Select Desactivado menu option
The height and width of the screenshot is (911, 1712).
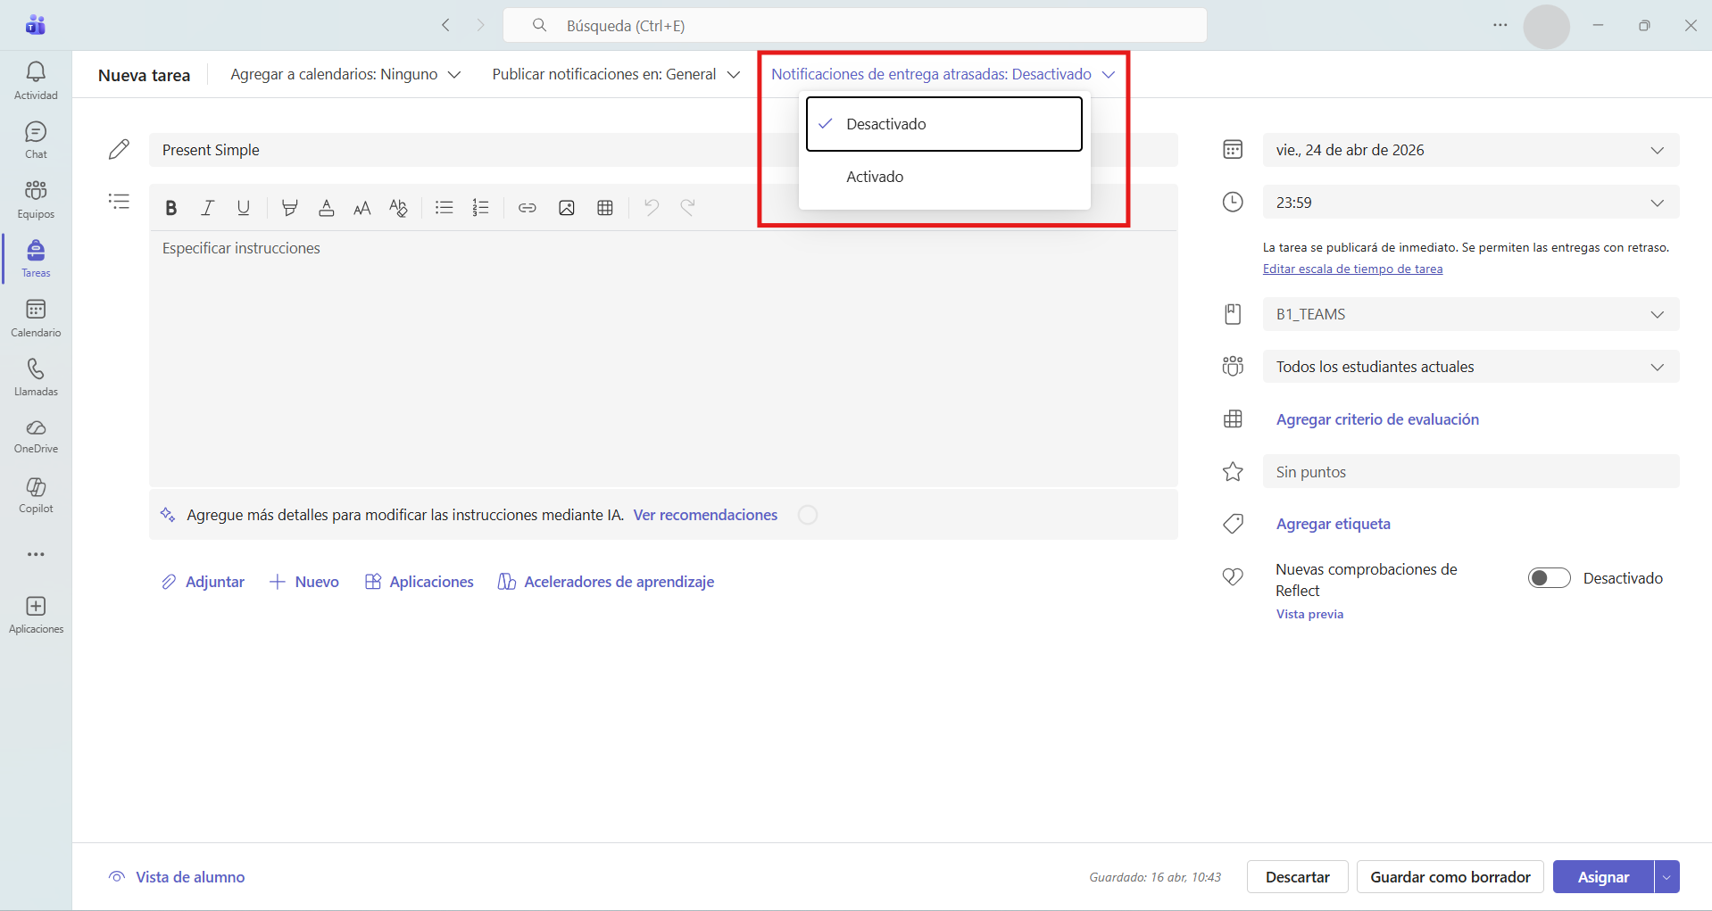click(x=944, y=124)
